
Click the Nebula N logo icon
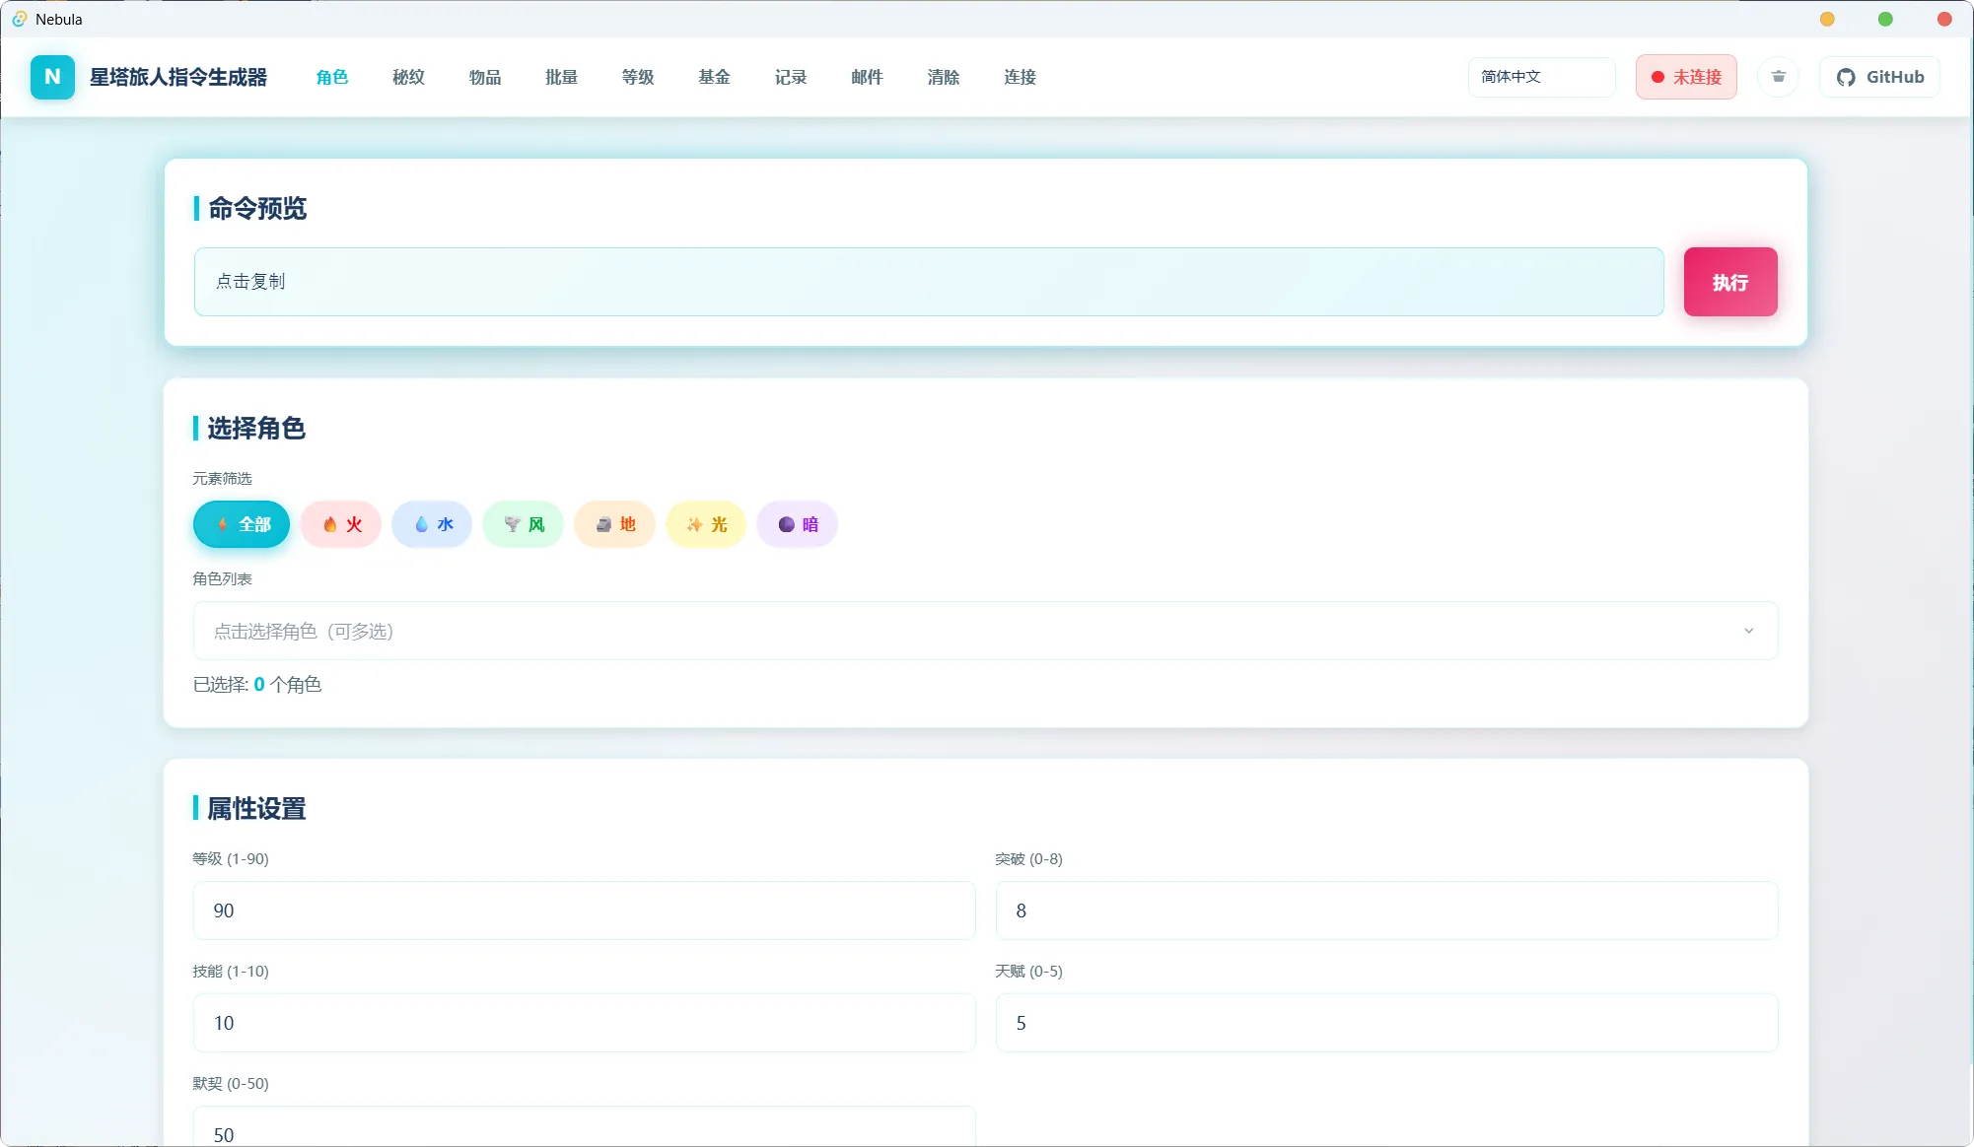pos(52,77)
